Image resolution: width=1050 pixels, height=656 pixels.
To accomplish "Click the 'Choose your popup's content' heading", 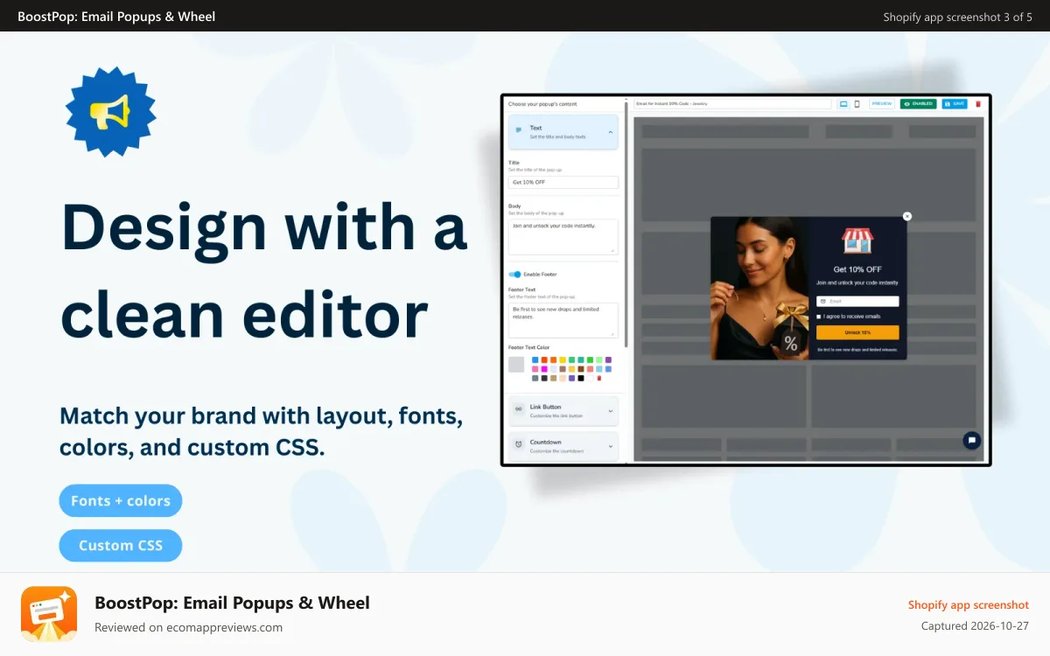I will 542,104.
